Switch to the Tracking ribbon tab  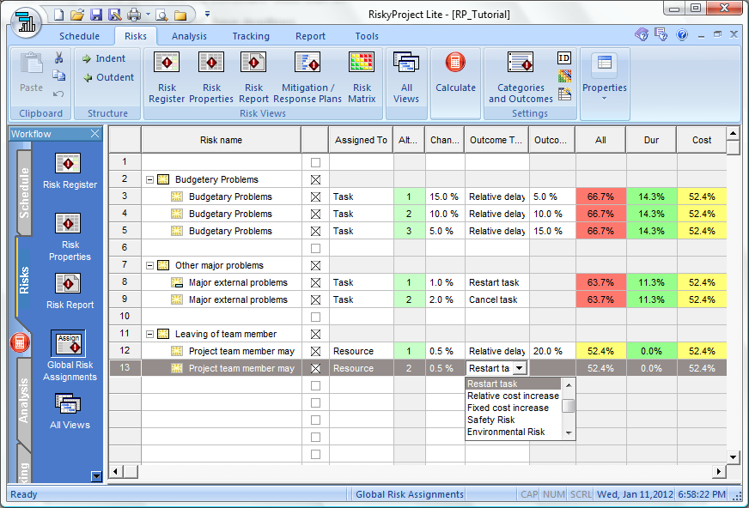[251, 36]
